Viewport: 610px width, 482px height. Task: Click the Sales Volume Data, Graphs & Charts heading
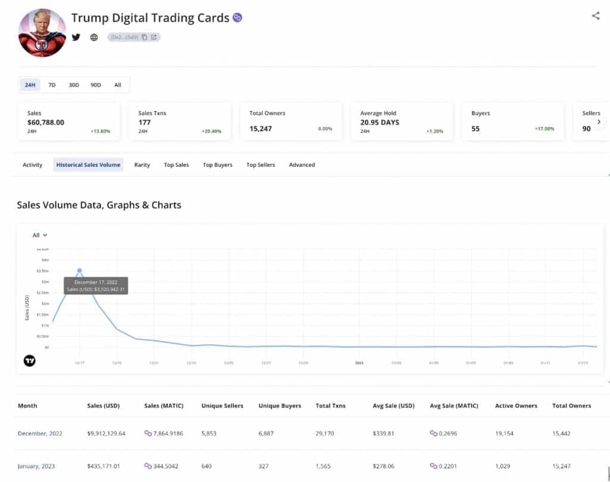pyautogui.click(x=99, y=205)
